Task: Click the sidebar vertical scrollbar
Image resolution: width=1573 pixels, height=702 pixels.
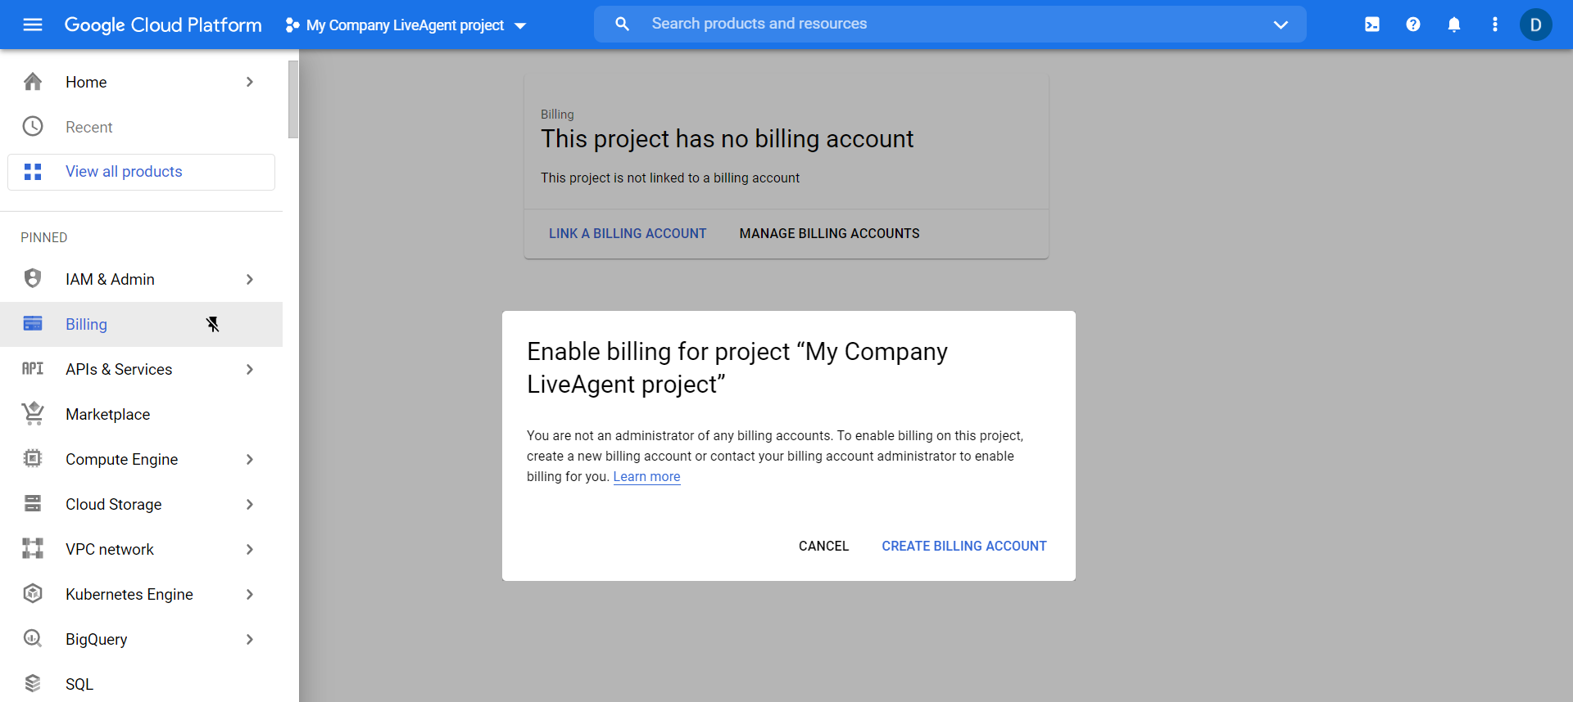Action: (x=293, y=100)
